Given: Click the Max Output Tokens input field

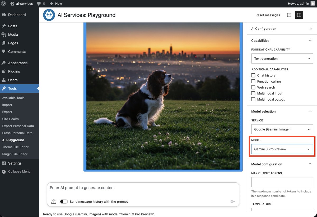Looking at the screenshot, I should point(282,182).
